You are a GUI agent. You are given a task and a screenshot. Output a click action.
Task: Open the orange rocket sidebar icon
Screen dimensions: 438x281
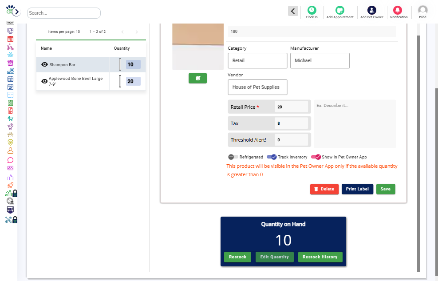10,185
